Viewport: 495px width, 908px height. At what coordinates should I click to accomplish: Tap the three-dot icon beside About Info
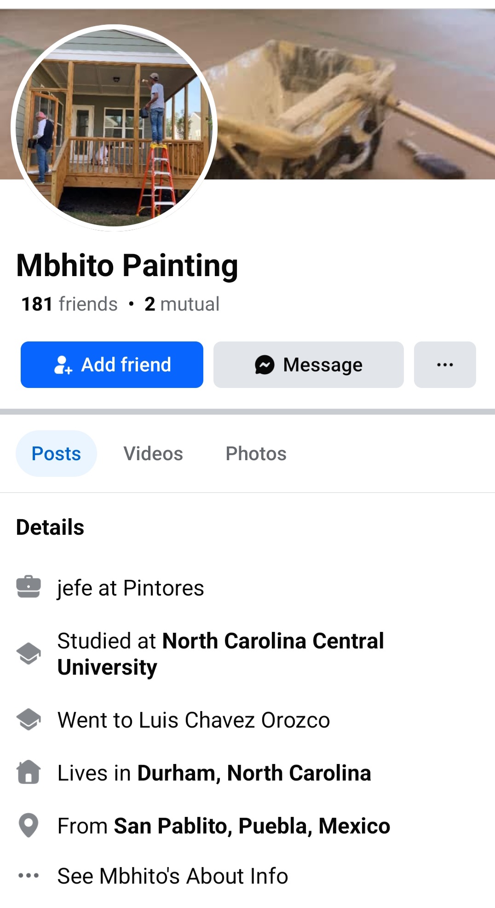(x=29, y=875)
